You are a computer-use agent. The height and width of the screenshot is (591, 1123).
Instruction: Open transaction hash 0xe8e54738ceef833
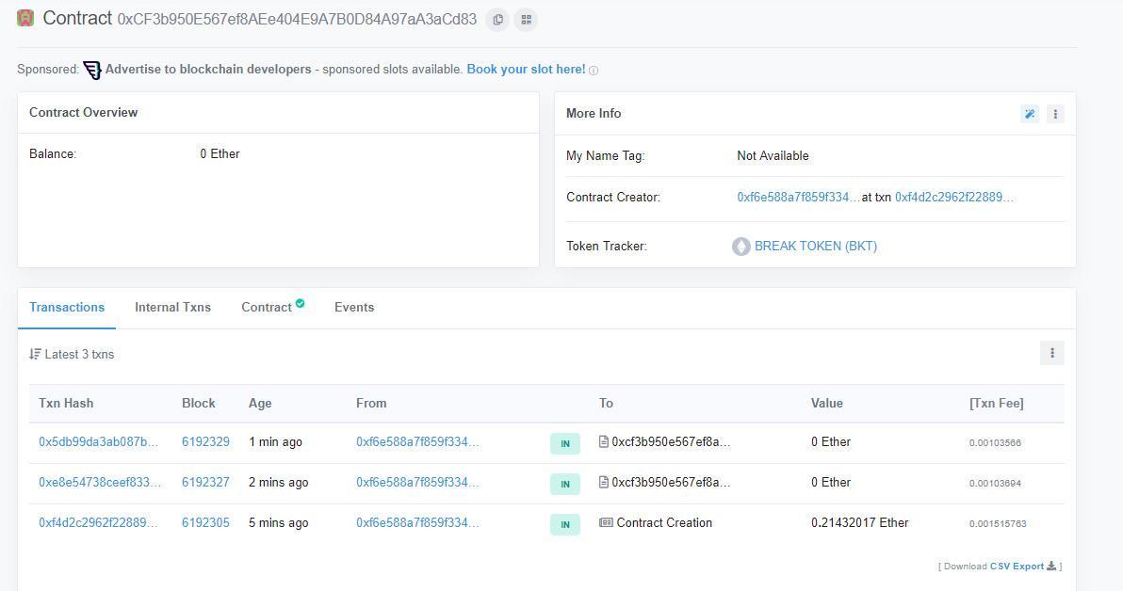(x=100, y=482)
